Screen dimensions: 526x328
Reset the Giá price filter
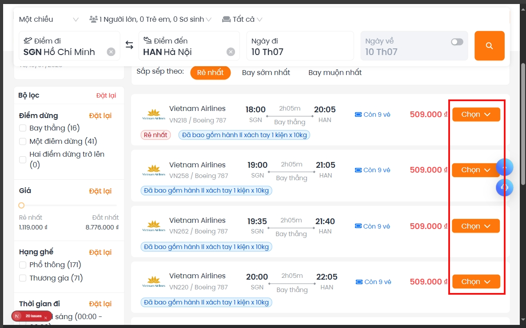click(x=100, y=191)
